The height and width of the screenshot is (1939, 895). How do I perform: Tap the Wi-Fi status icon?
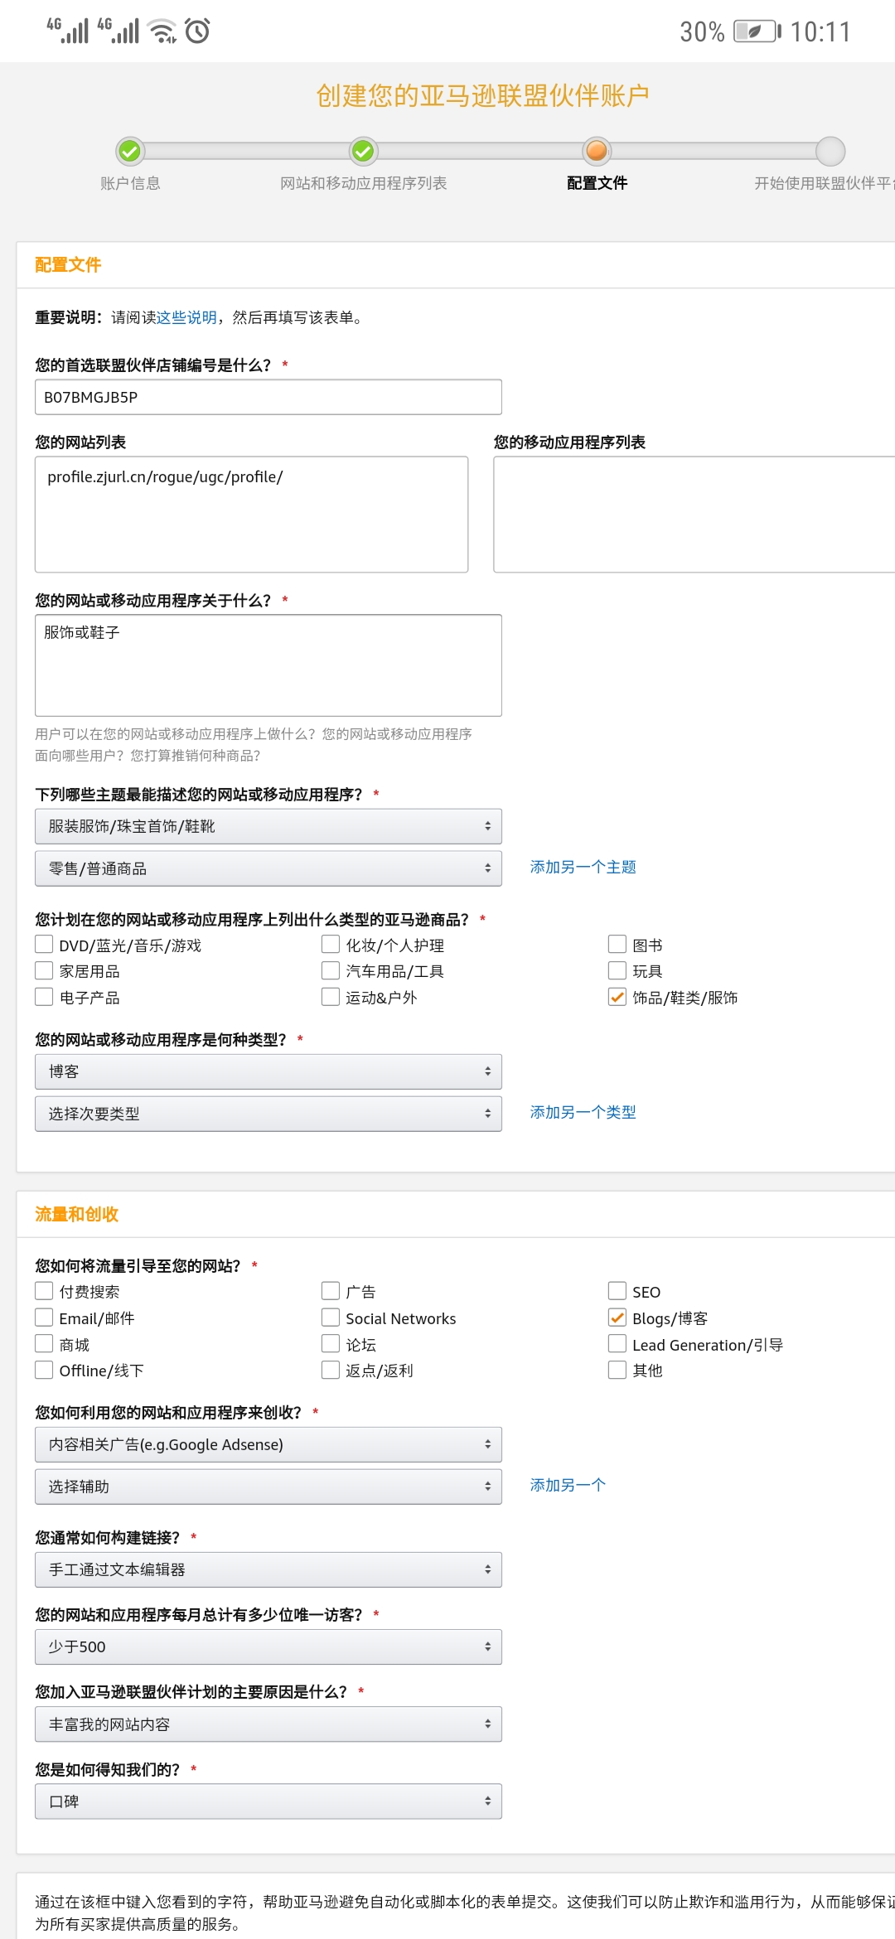point(162,31)
